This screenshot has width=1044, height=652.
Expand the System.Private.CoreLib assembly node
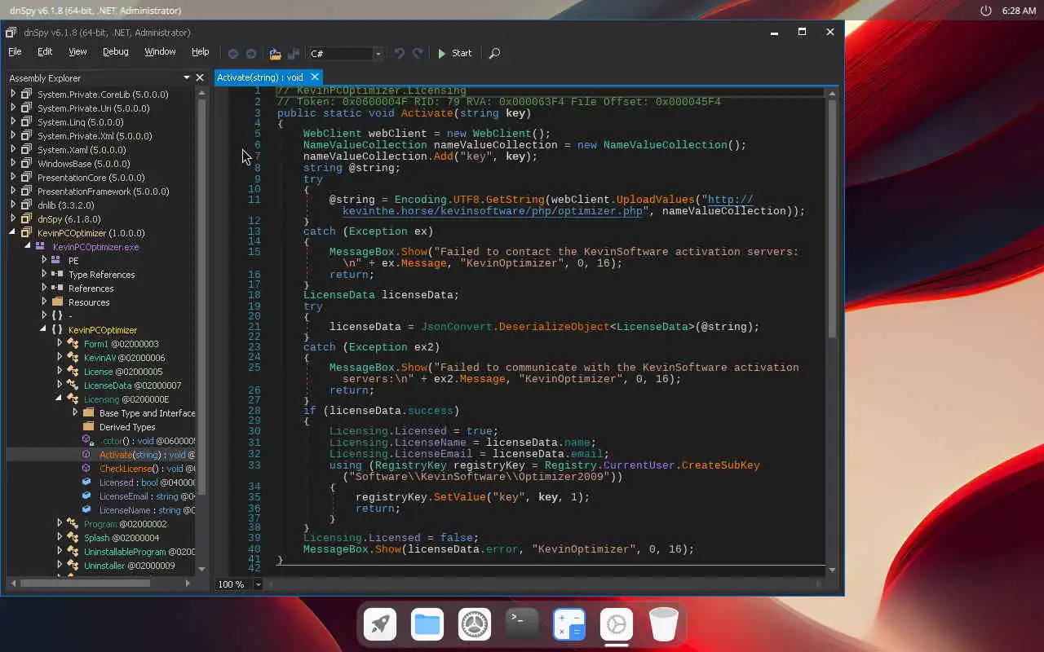13,95
